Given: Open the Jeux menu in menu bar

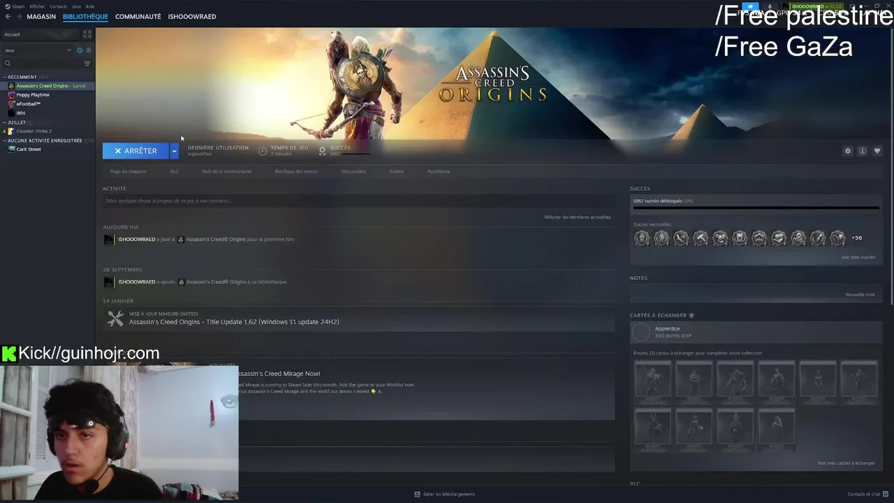Looking at the screenshot, I should (x=76, y=6).
